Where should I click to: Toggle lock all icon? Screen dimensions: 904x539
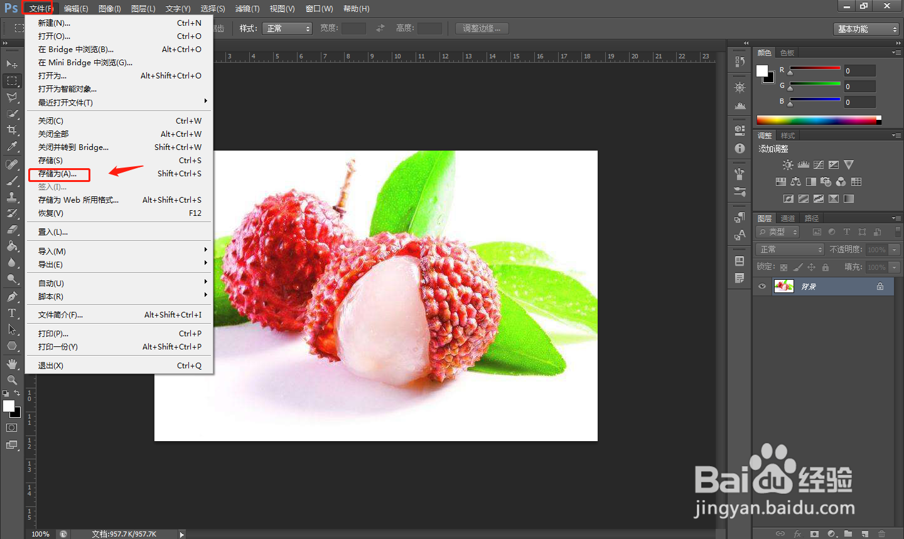tap(826, 267)
